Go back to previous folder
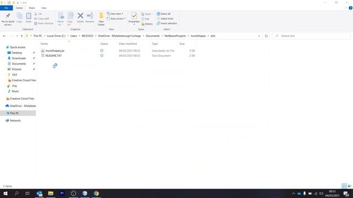This screenshot has width=353, height=198. tap(4, 36)
